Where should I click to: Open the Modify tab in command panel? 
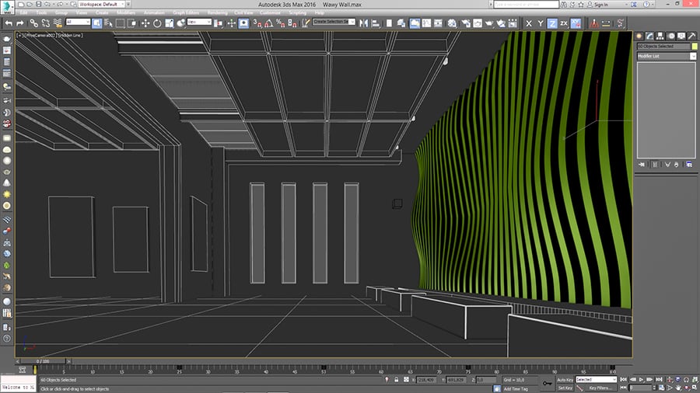[x=649, y=36]
